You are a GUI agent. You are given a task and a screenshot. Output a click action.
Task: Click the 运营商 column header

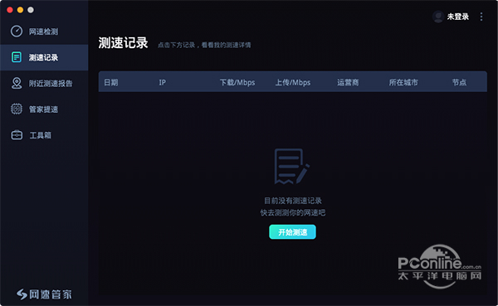tap(348, 83)
